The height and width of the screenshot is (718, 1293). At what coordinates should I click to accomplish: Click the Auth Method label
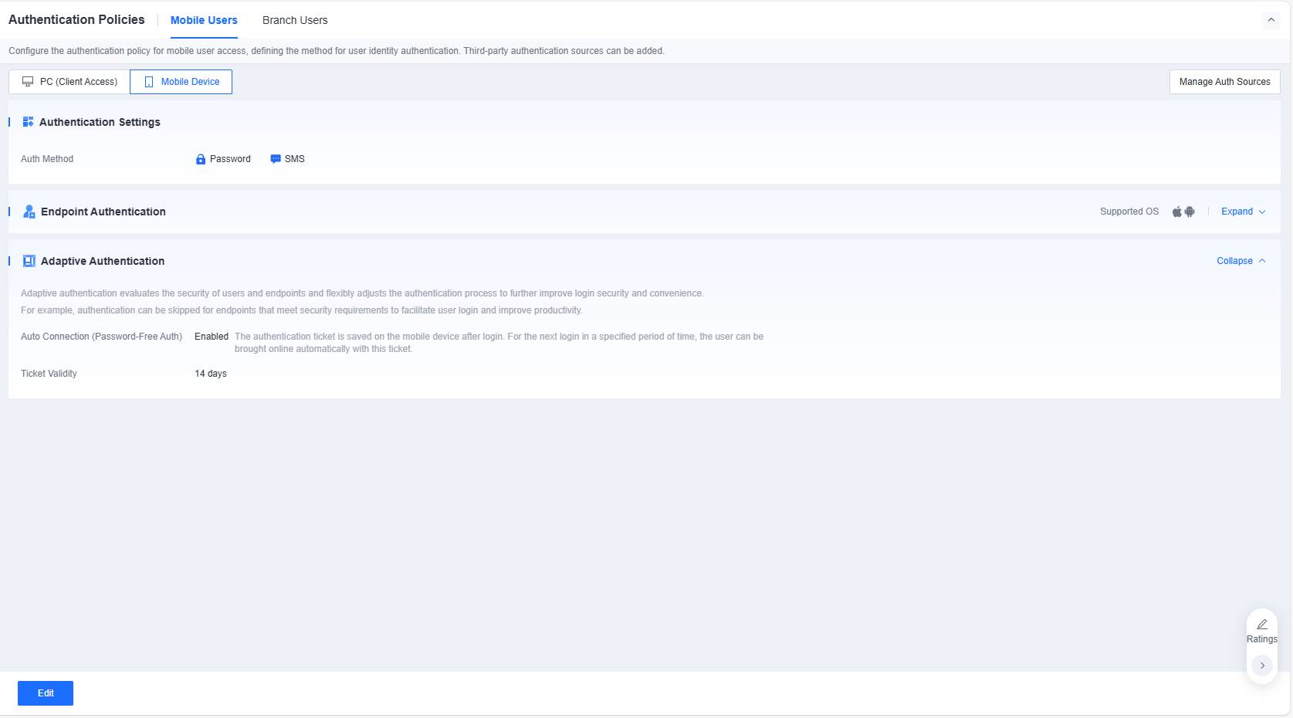coord(47,159)
